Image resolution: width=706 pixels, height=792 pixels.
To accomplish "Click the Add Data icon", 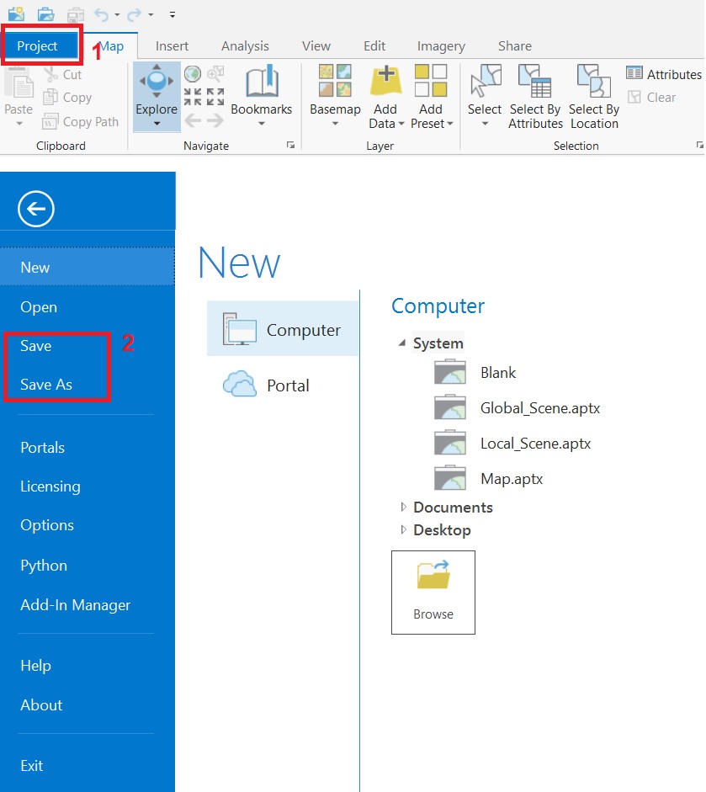I will (385, 82).
